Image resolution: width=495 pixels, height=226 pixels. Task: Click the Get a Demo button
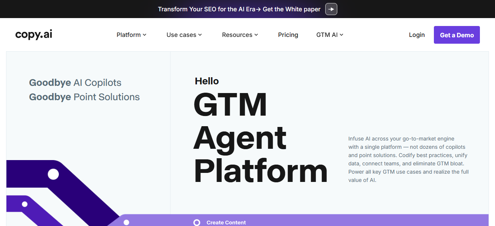pyautogui.click(x=457, y=35)
